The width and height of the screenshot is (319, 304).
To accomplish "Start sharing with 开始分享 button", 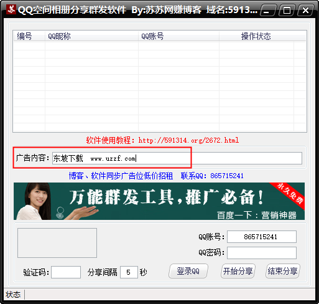I will click(238, 271).
